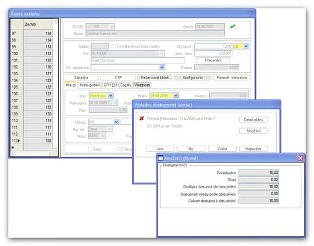Image resolution: width=314 pixels, height=246 pixels.
Task: Switch to the Místo dodání tab
Action: (x=90, y=85)
